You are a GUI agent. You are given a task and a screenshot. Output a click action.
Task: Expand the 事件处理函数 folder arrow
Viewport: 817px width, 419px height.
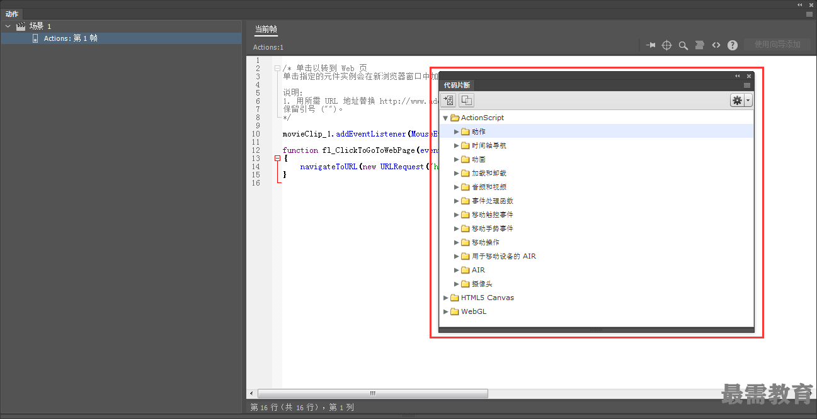(457, 201)
